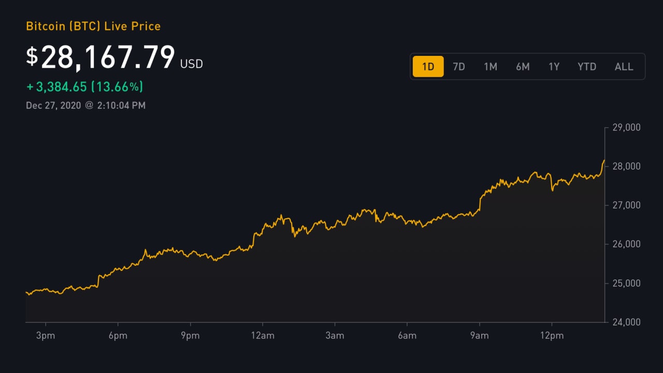Show the 1Y price history

pyautogui.click(x=554, y=67)
